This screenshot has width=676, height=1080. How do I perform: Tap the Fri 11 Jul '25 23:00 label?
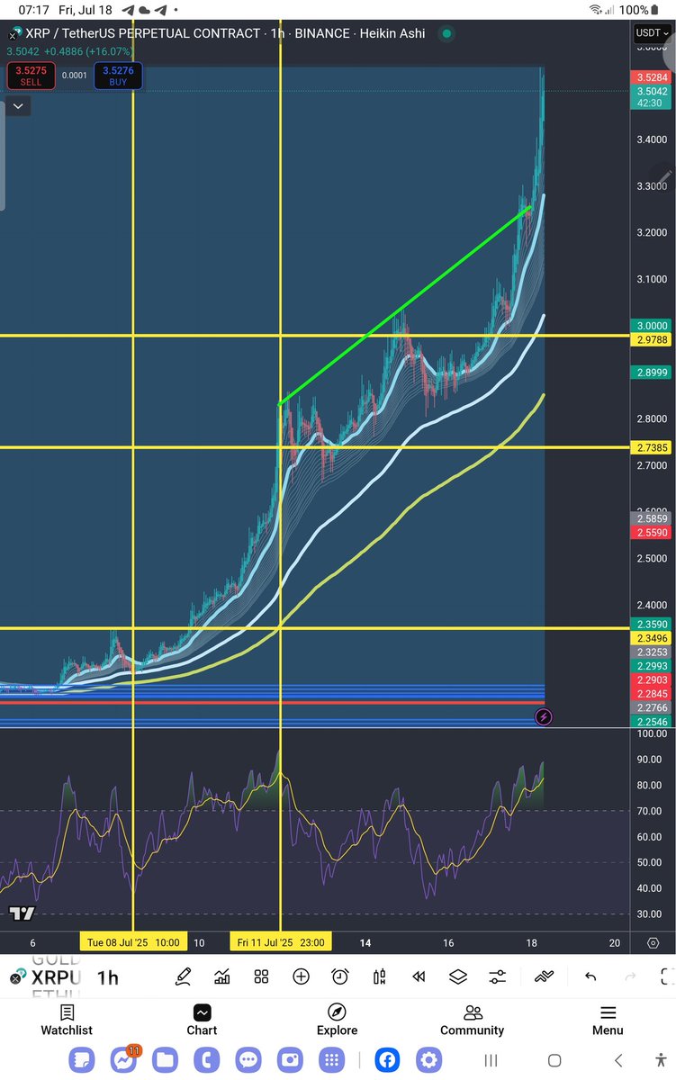tap(280, 943)
